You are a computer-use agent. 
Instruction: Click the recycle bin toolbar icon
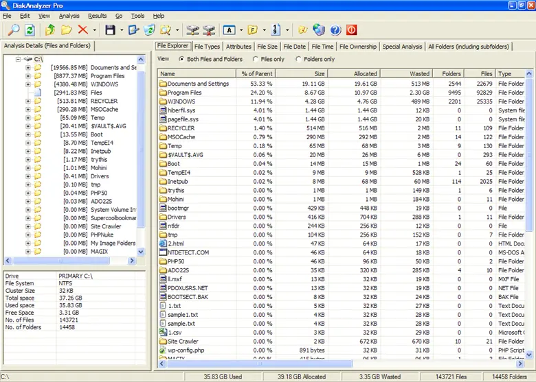pyautogui.click(x=149, y=30)
